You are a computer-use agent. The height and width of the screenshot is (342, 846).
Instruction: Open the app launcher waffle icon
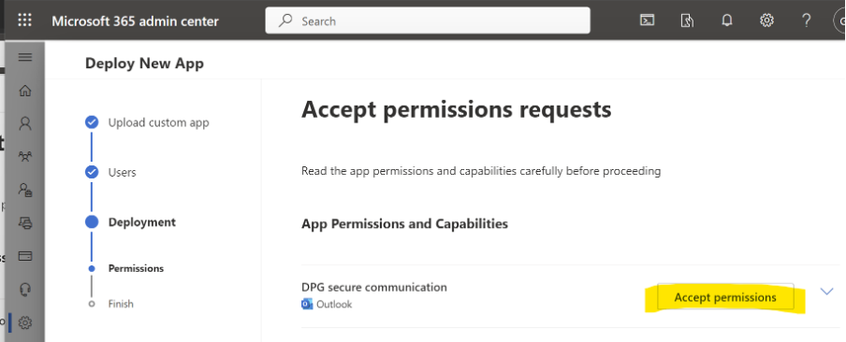tap(25, 21)
